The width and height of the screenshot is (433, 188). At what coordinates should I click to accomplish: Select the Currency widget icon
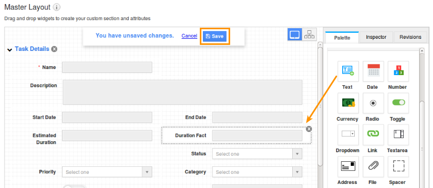tap(348, 103)
